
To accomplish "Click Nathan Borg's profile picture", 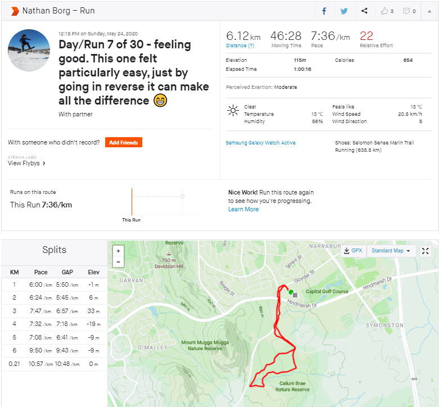I will click(x=29, y=50).
